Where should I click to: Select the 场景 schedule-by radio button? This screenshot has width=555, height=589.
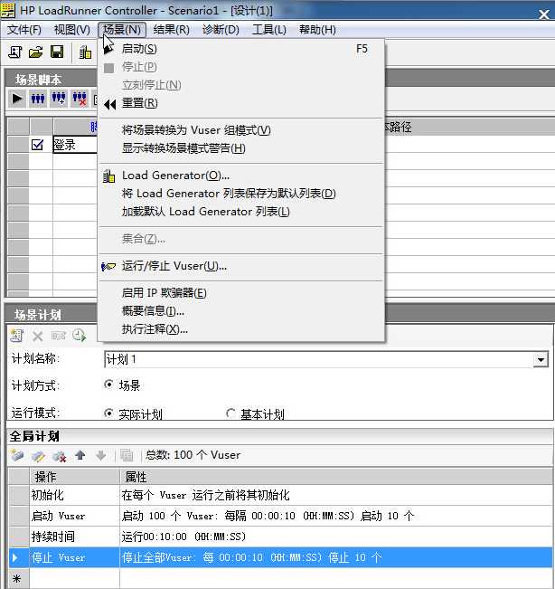[108, 384]
